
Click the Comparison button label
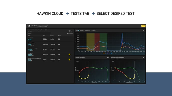[x=70, y=33]
